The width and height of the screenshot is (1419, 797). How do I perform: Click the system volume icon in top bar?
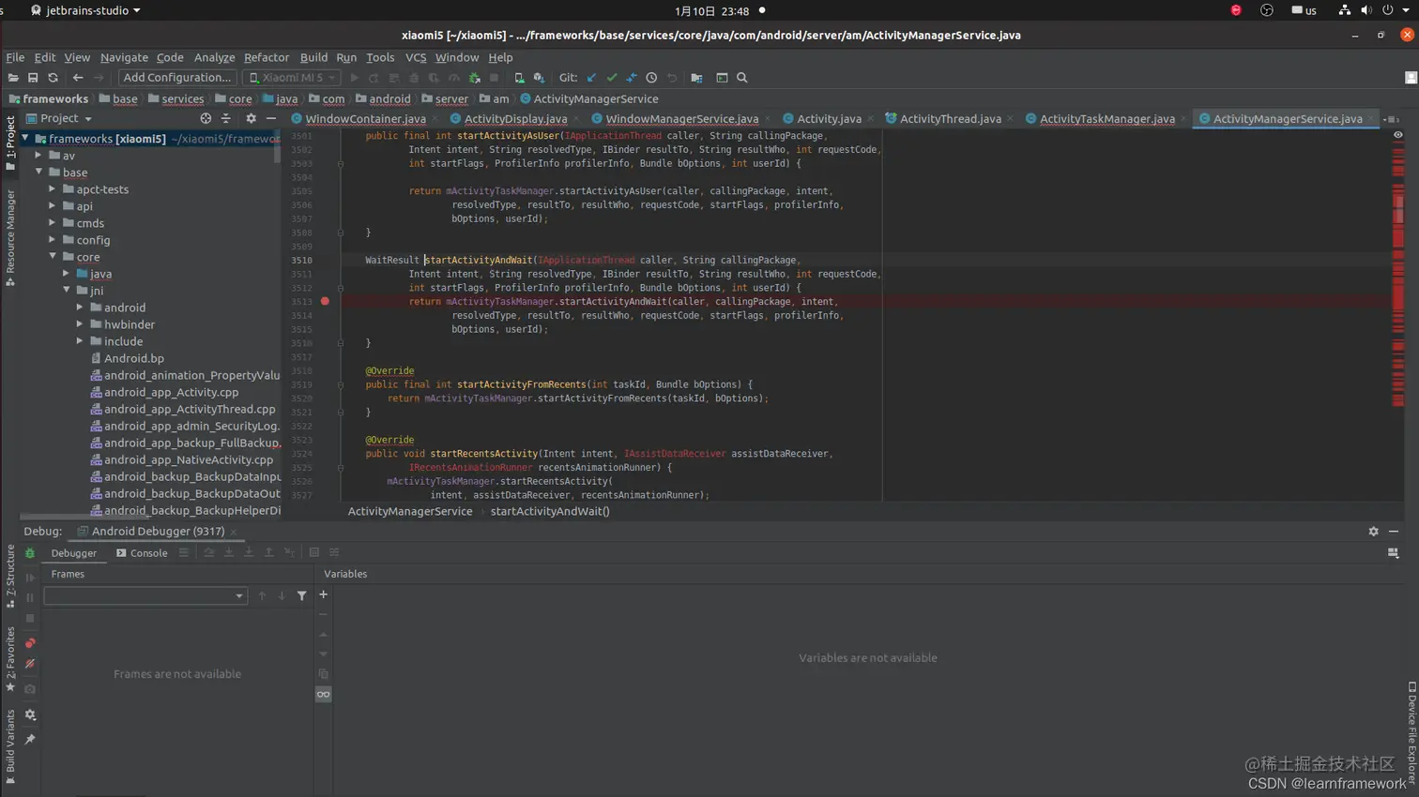pyautogui.click(x=1366, y=10)
